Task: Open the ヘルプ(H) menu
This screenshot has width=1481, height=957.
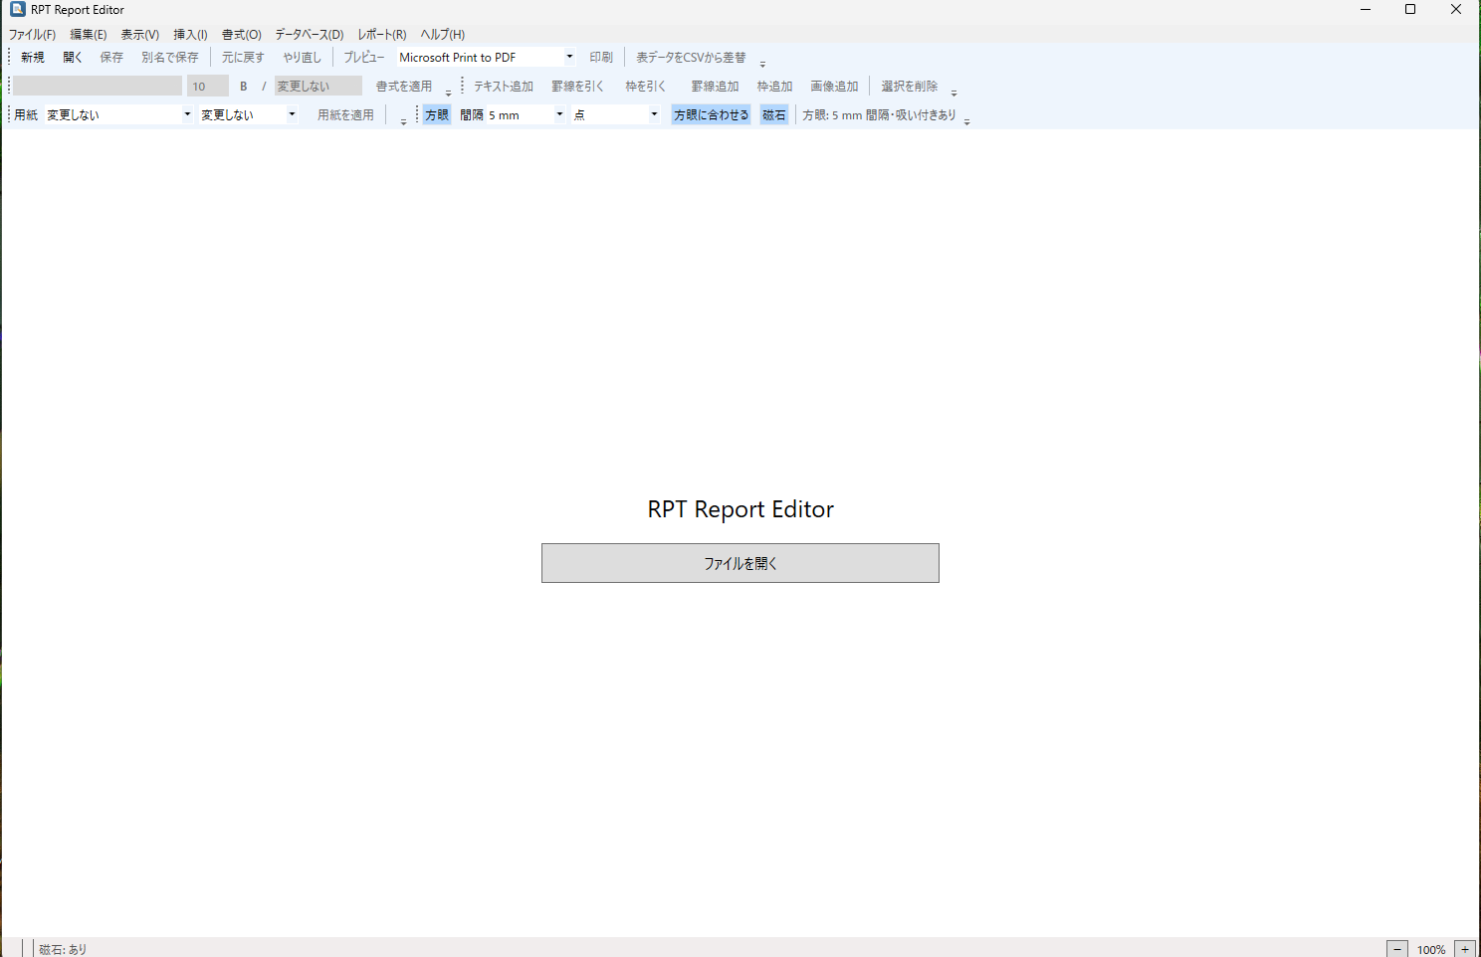Action: coord(443,35)
